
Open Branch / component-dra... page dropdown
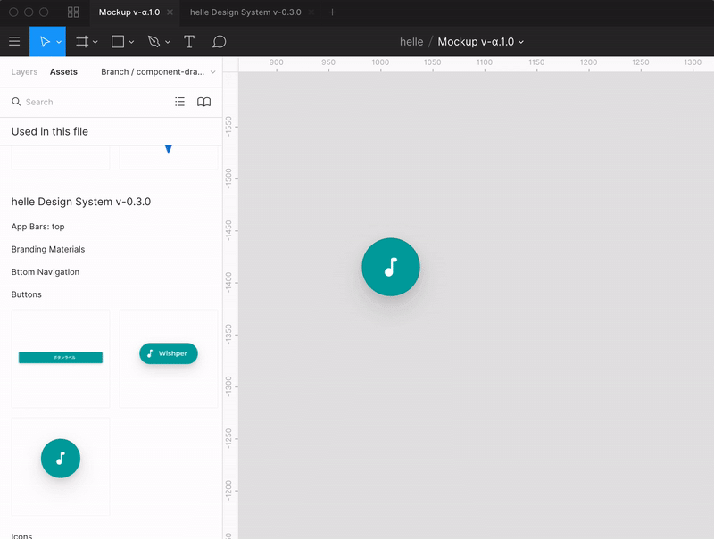(158, 72)
